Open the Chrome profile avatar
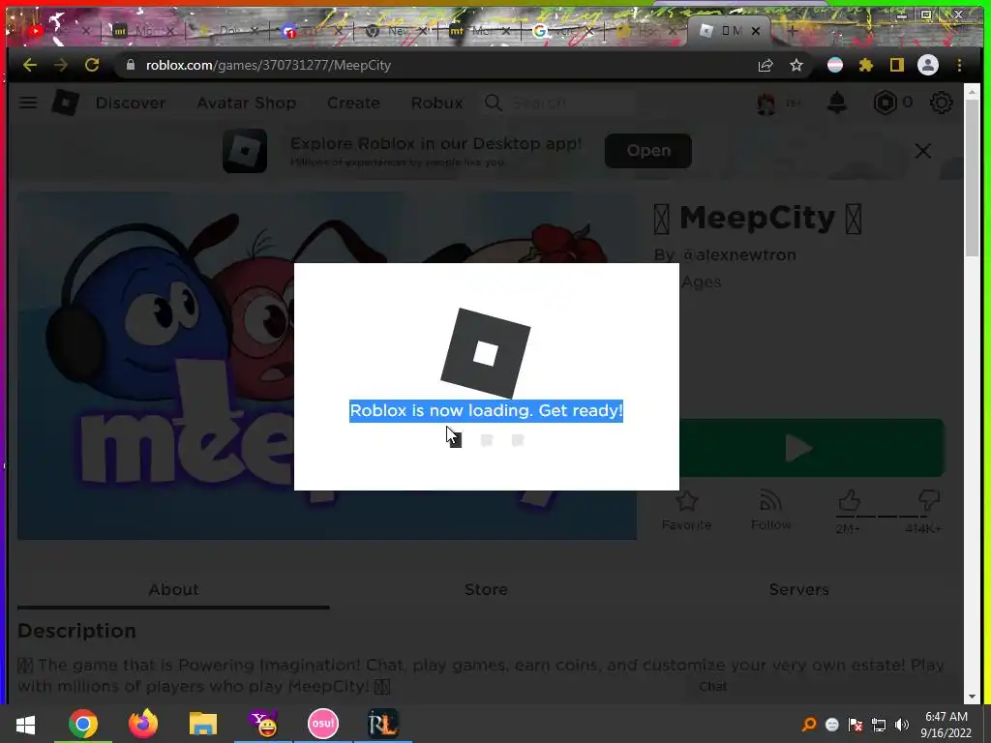Viewport: 991px width, 743px height. (928, 65)
